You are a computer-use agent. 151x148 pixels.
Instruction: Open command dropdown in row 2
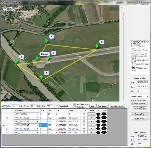(37, 118)
